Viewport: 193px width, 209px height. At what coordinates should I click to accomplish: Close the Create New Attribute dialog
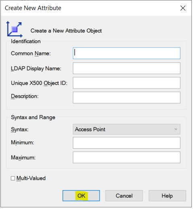coord(183,8)
